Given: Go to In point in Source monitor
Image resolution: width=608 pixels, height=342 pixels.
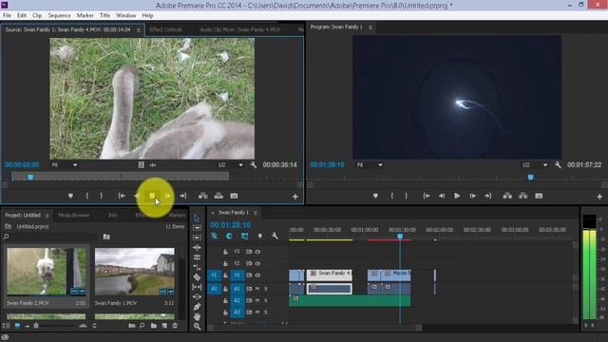Looking at the screenshot, I should (122, 196).
